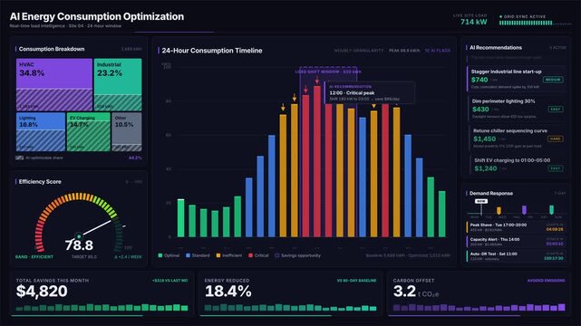Viewport: 581px width, 326px height.
Task: Open the Dim perimeter lighting 30% recommendation
Action: click(x=517, y=109)
